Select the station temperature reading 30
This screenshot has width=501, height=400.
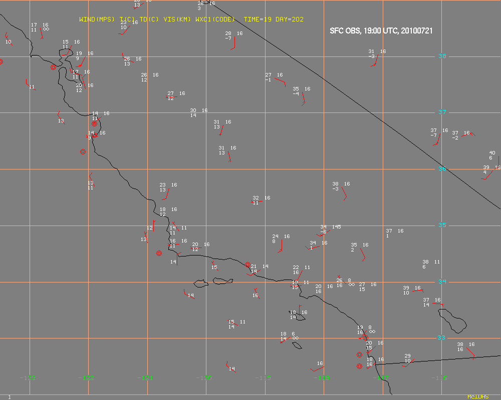(193, 110)
